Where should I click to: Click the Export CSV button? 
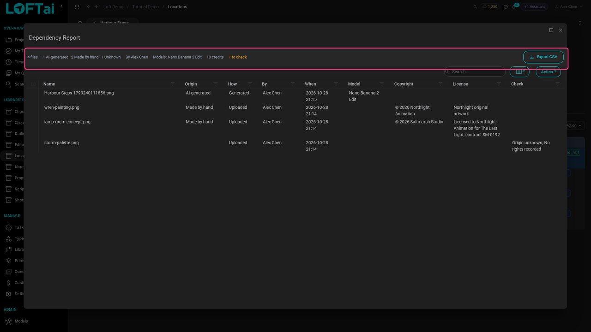[x=543, y=57]
